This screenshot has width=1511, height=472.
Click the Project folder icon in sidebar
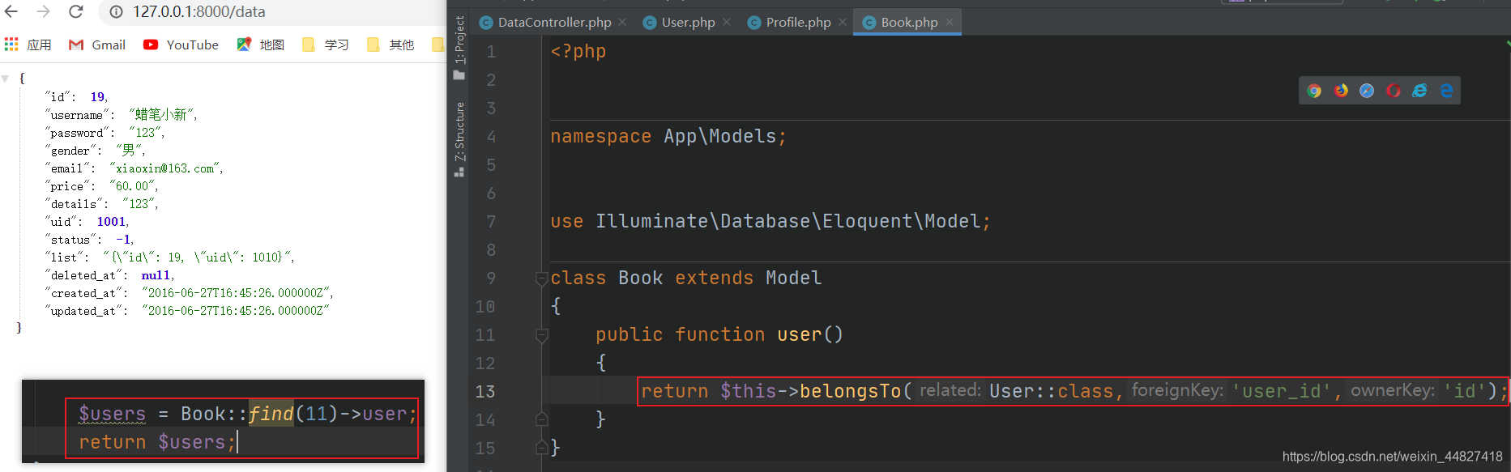pyautogui.click(x=459, y=75)
